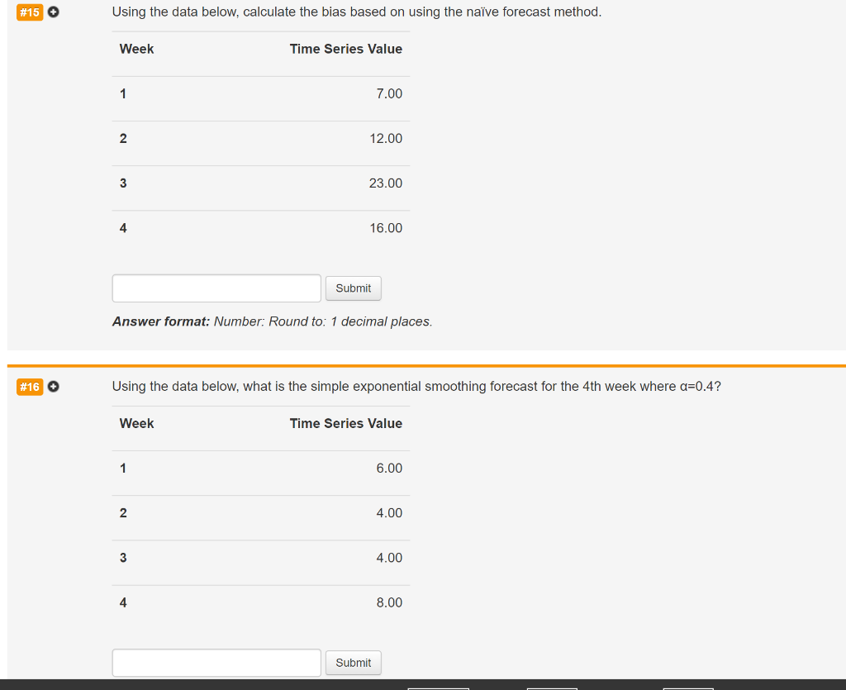Expand question #16 details via its circle icon

(x=53, y=386)
